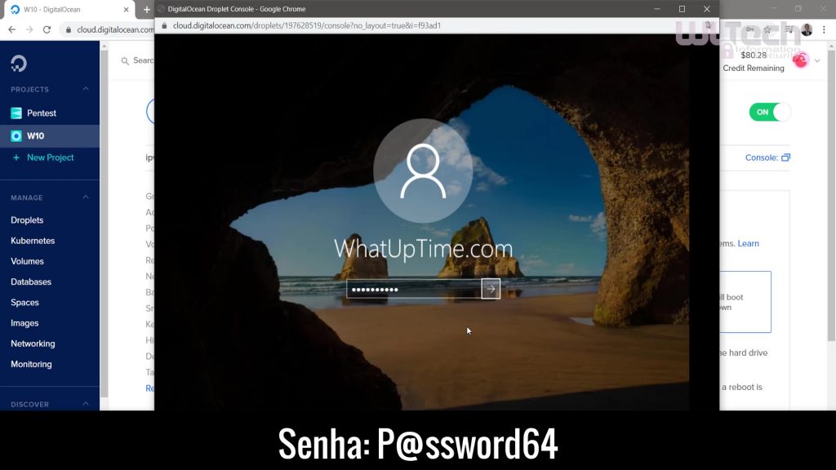Click the password field on login screen
Viewport: 836px width, 470px height.
tap(414, 290)
